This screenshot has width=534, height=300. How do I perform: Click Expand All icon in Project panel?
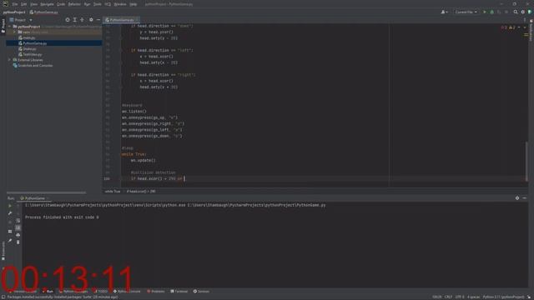(x=75, y=20)
